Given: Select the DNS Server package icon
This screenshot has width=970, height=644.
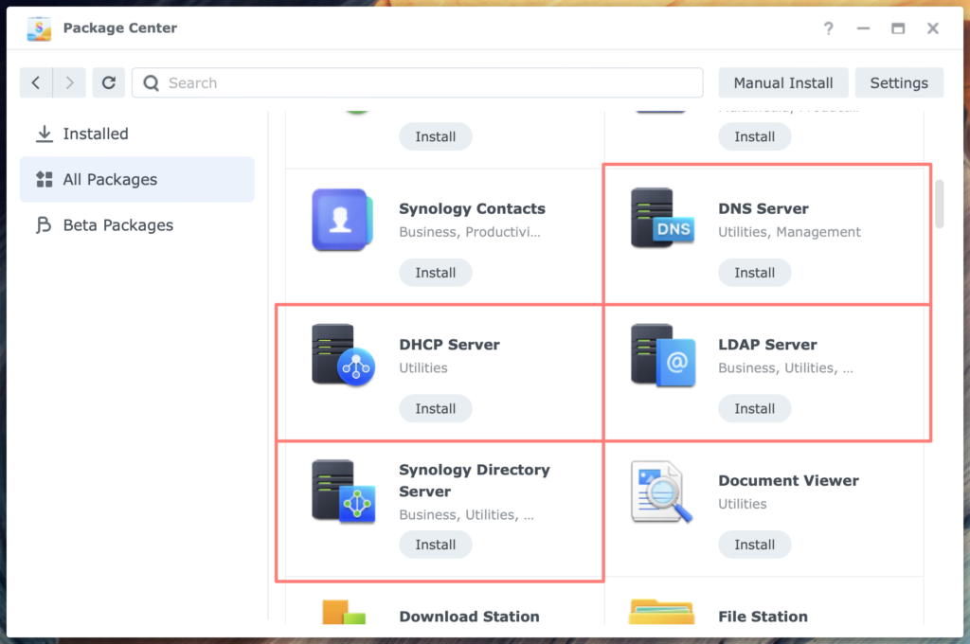Looking at the screenshot, I should point(660,218).
